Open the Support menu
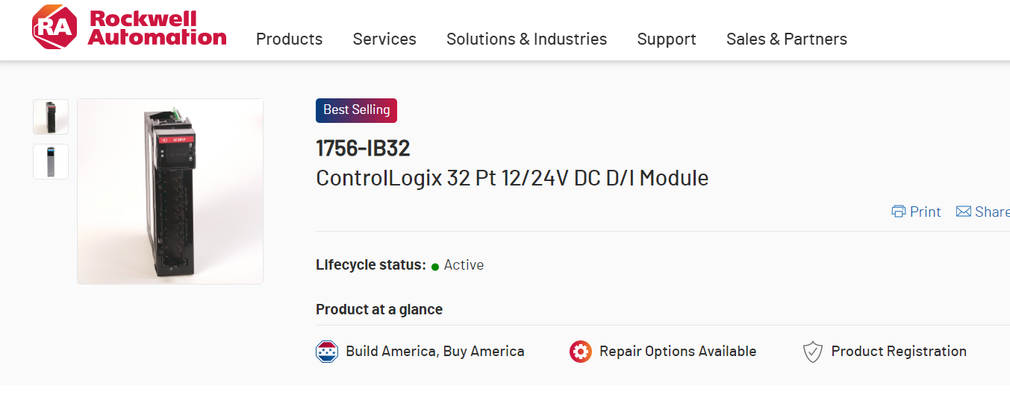 667,39
